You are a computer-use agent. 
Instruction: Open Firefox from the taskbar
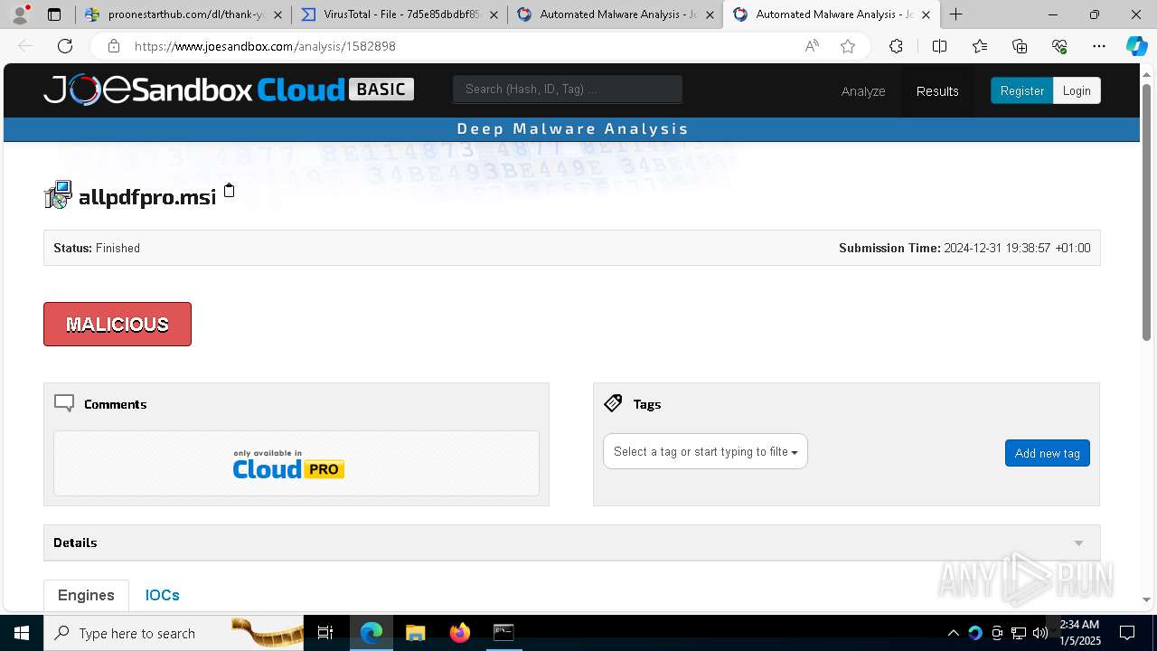[460, 633]
